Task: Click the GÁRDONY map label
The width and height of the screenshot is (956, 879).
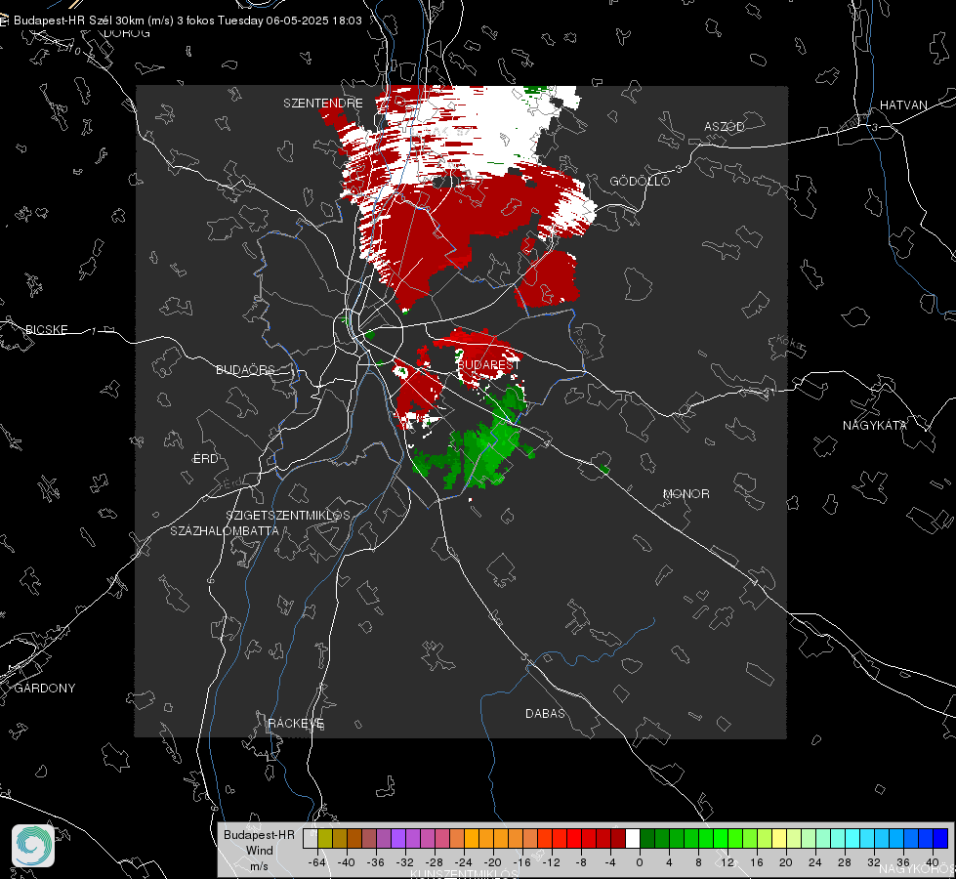Action: [45, 689]
